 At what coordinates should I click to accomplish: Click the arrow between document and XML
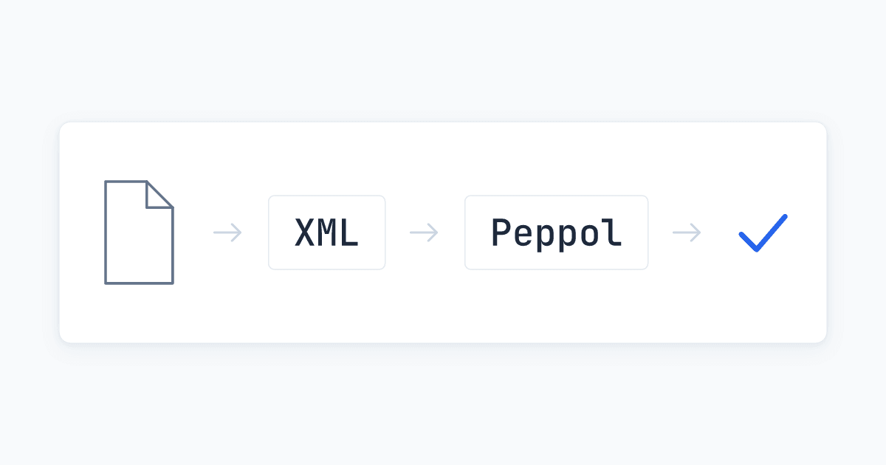(227, 232)
